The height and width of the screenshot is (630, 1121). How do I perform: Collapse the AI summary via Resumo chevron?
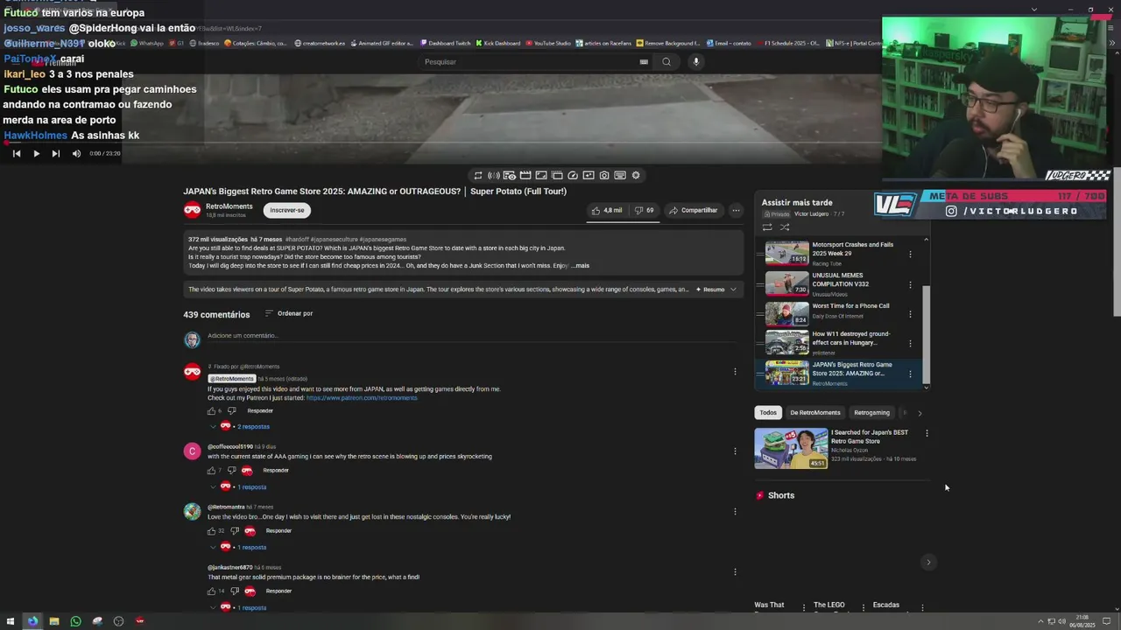pyautogui.click(x=733, y=289)
